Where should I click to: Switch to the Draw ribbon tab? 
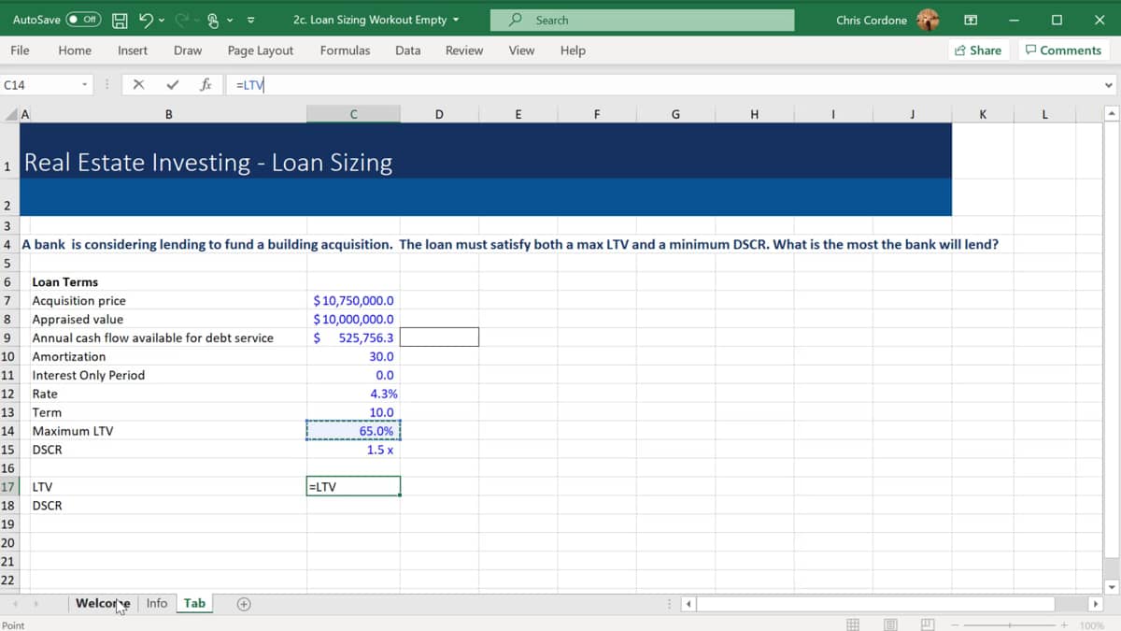click(188, 50)
